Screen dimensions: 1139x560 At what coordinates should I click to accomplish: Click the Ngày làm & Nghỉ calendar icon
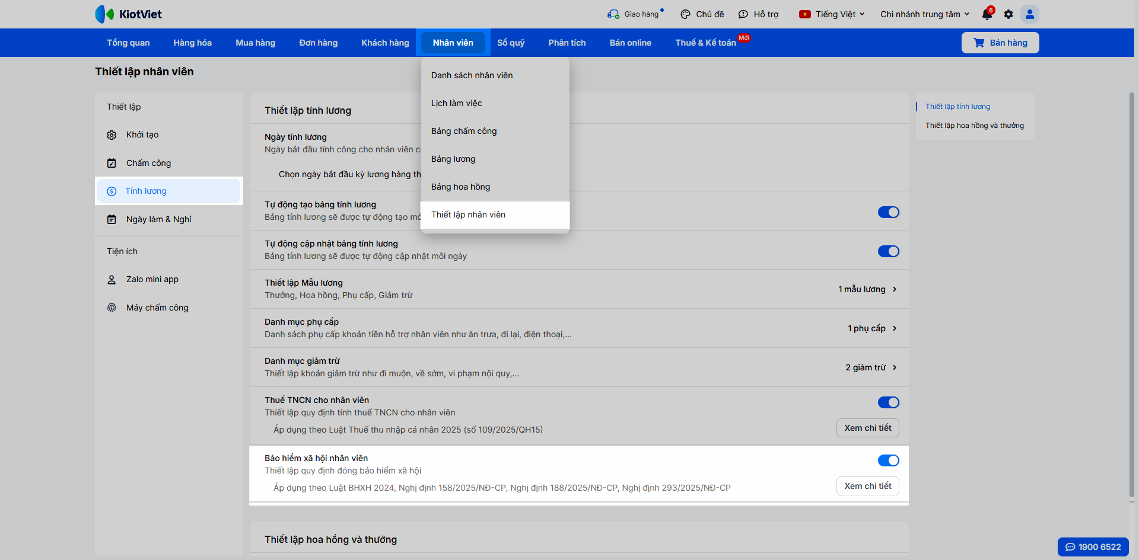(112, 220)
